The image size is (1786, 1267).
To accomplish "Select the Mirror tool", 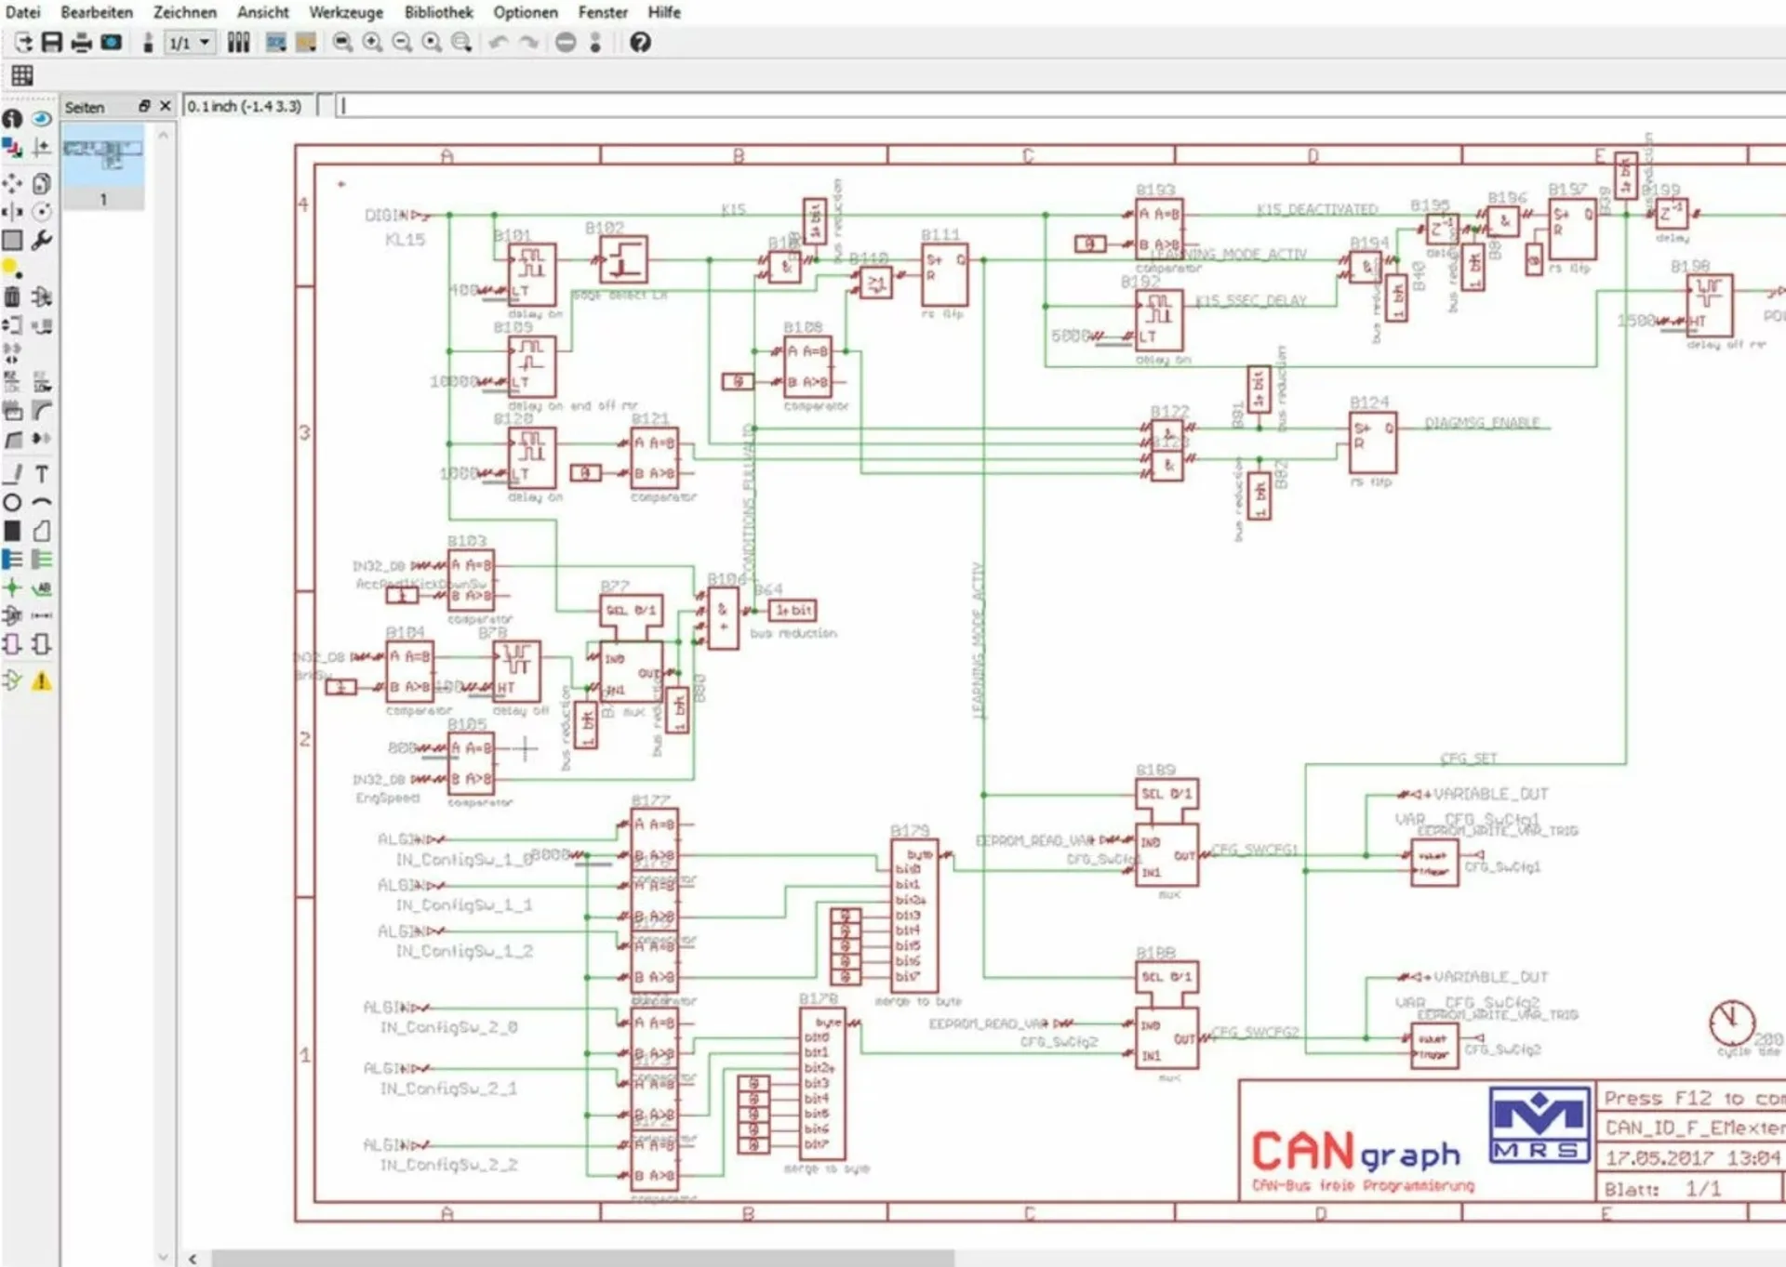I will tap(12, 212).
